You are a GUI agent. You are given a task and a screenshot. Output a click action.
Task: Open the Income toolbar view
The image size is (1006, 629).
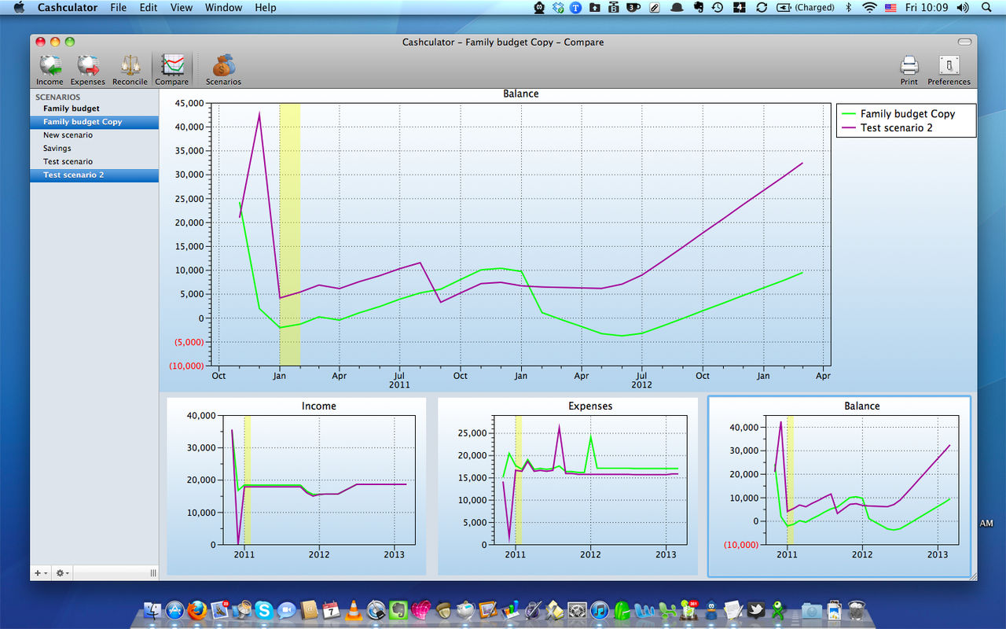click(x=50, y=69)
